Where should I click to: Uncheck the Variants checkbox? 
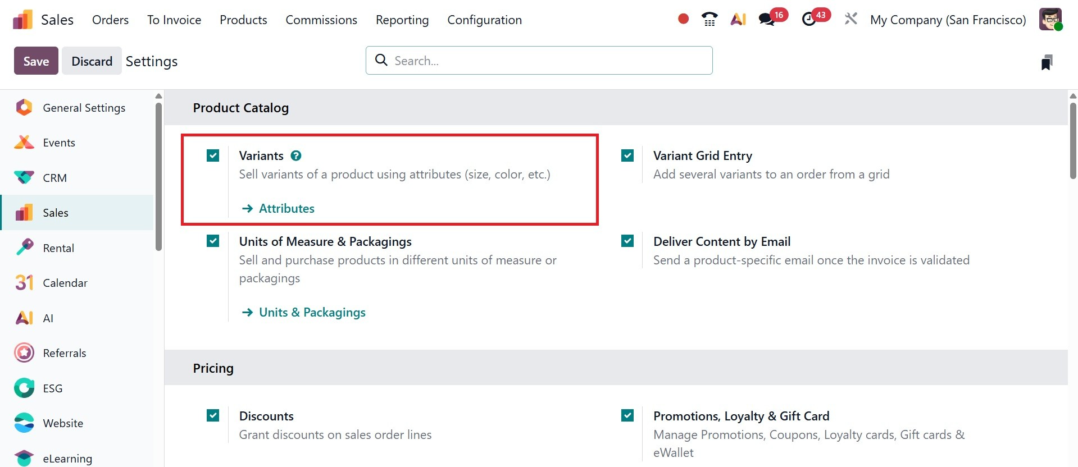point(213,155)
